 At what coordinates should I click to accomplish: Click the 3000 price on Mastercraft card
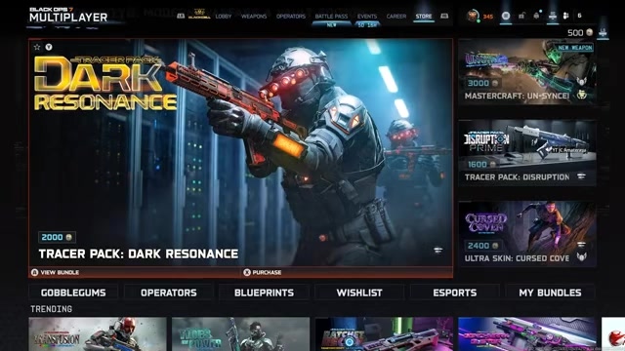(x=482, y=83)
